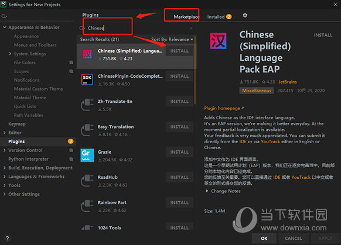The height and width of the screenshot is (245, 341).
Task: Close the Settings for New Projects dialog
Action: (x=336, y=4)
